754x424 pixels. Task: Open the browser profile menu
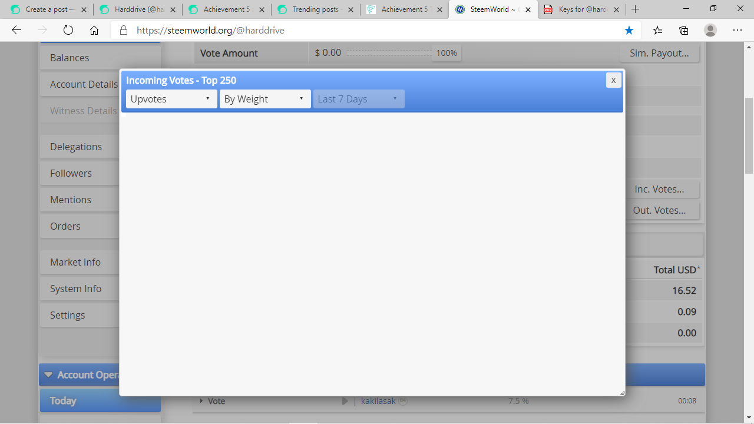(x=710, y=30)
